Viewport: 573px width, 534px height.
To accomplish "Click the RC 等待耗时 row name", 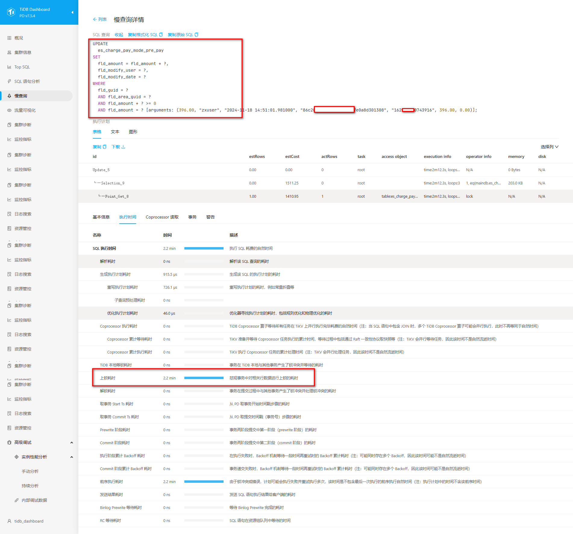I will (x=111, y=520).
